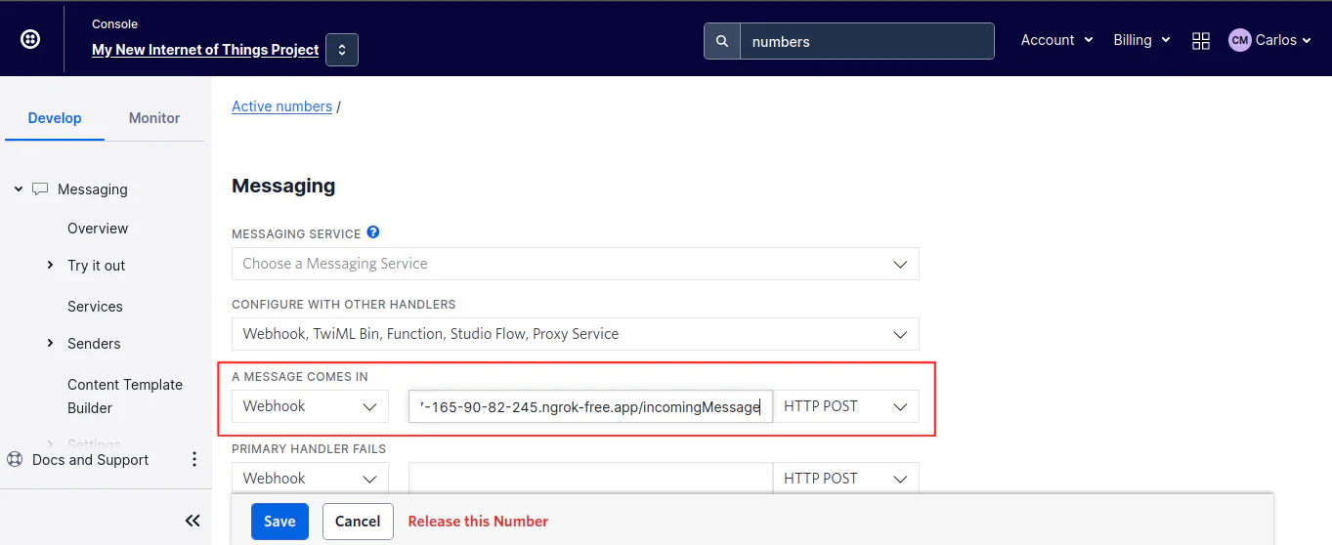Go to Active numbers breadcrumb

click(281, 106)
